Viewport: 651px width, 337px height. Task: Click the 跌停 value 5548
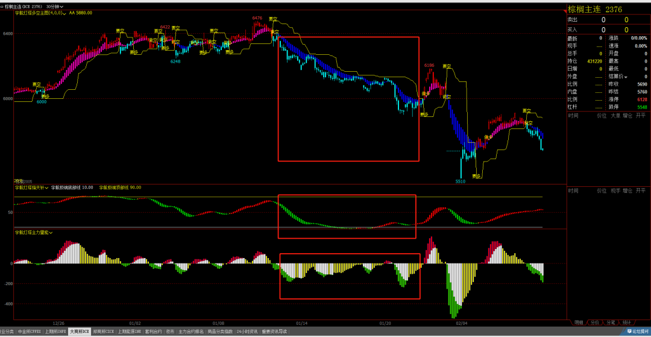tap(642, 107)
